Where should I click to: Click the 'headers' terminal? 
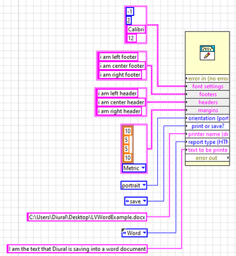pyautogui.click(x=207, y=102)
